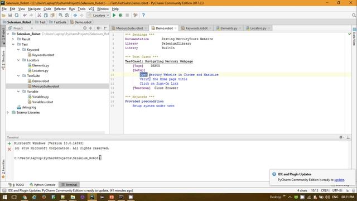Collapse the Selenium_Robot root node

pyautogui.click(x=8, y=34)
